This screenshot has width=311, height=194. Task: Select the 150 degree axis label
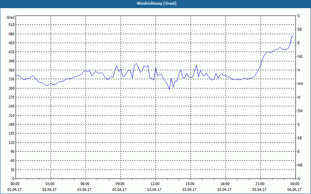(x=12, y=133)
